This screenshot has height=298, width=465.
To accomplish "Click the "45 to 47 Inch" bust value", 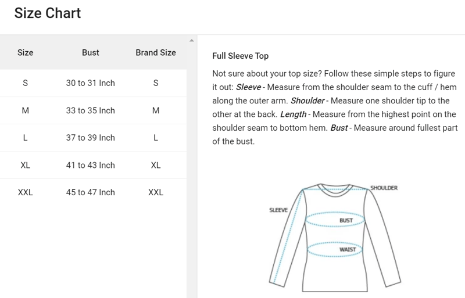I will [x=91, y=192].
